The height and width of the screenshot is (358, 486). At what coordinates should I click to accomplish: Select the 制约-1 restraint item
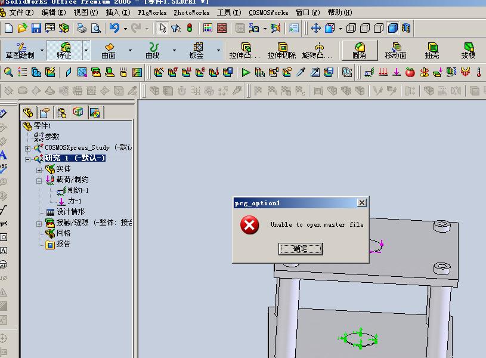tap(73, 190)
